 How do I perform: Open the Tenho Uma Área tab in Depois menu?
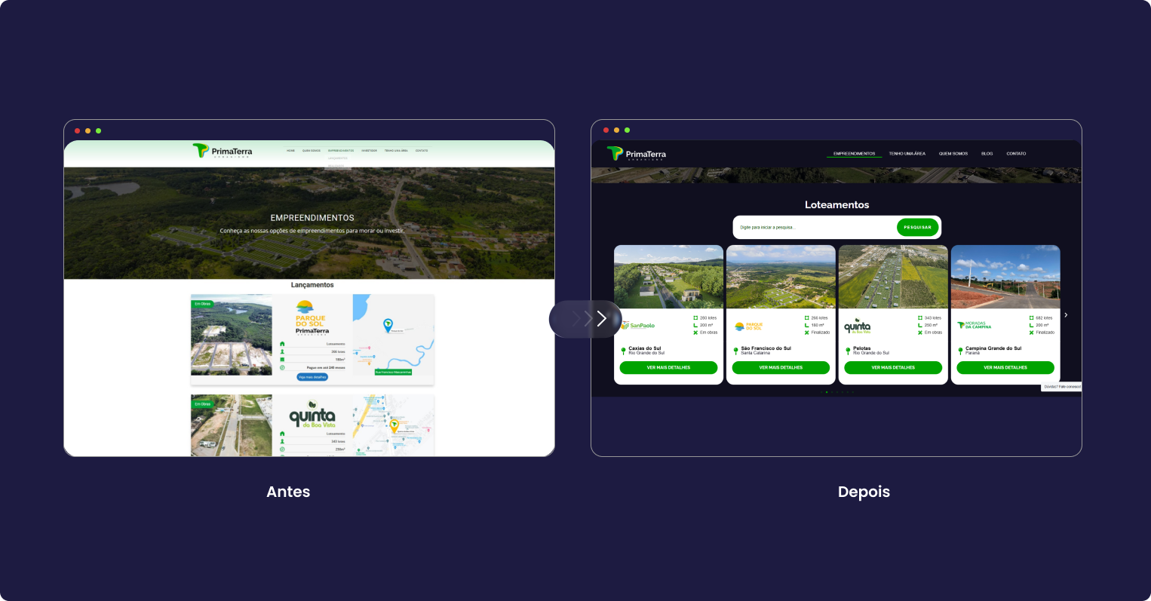pos(907,154)
